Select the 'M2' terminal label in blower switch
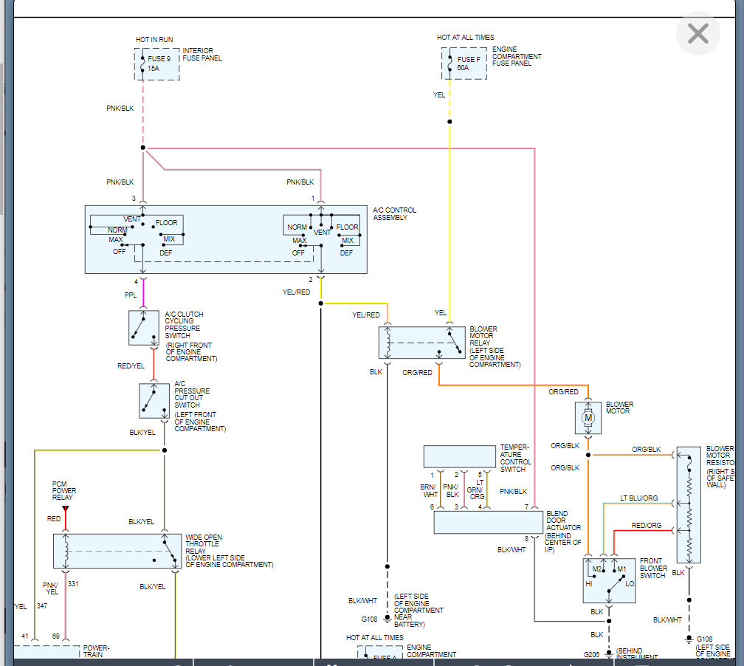The height and width of the screenshot is (666, 744). tap(596, 569)
